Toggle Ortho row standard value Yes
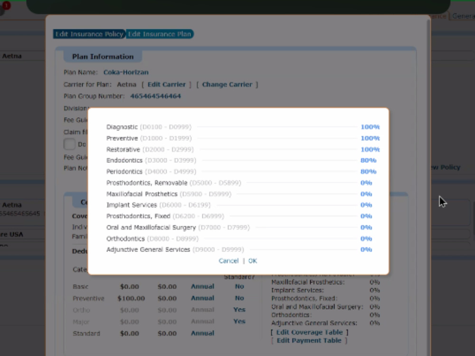The width and height of the screenshot is (475, 356). (x=239, y=309)
